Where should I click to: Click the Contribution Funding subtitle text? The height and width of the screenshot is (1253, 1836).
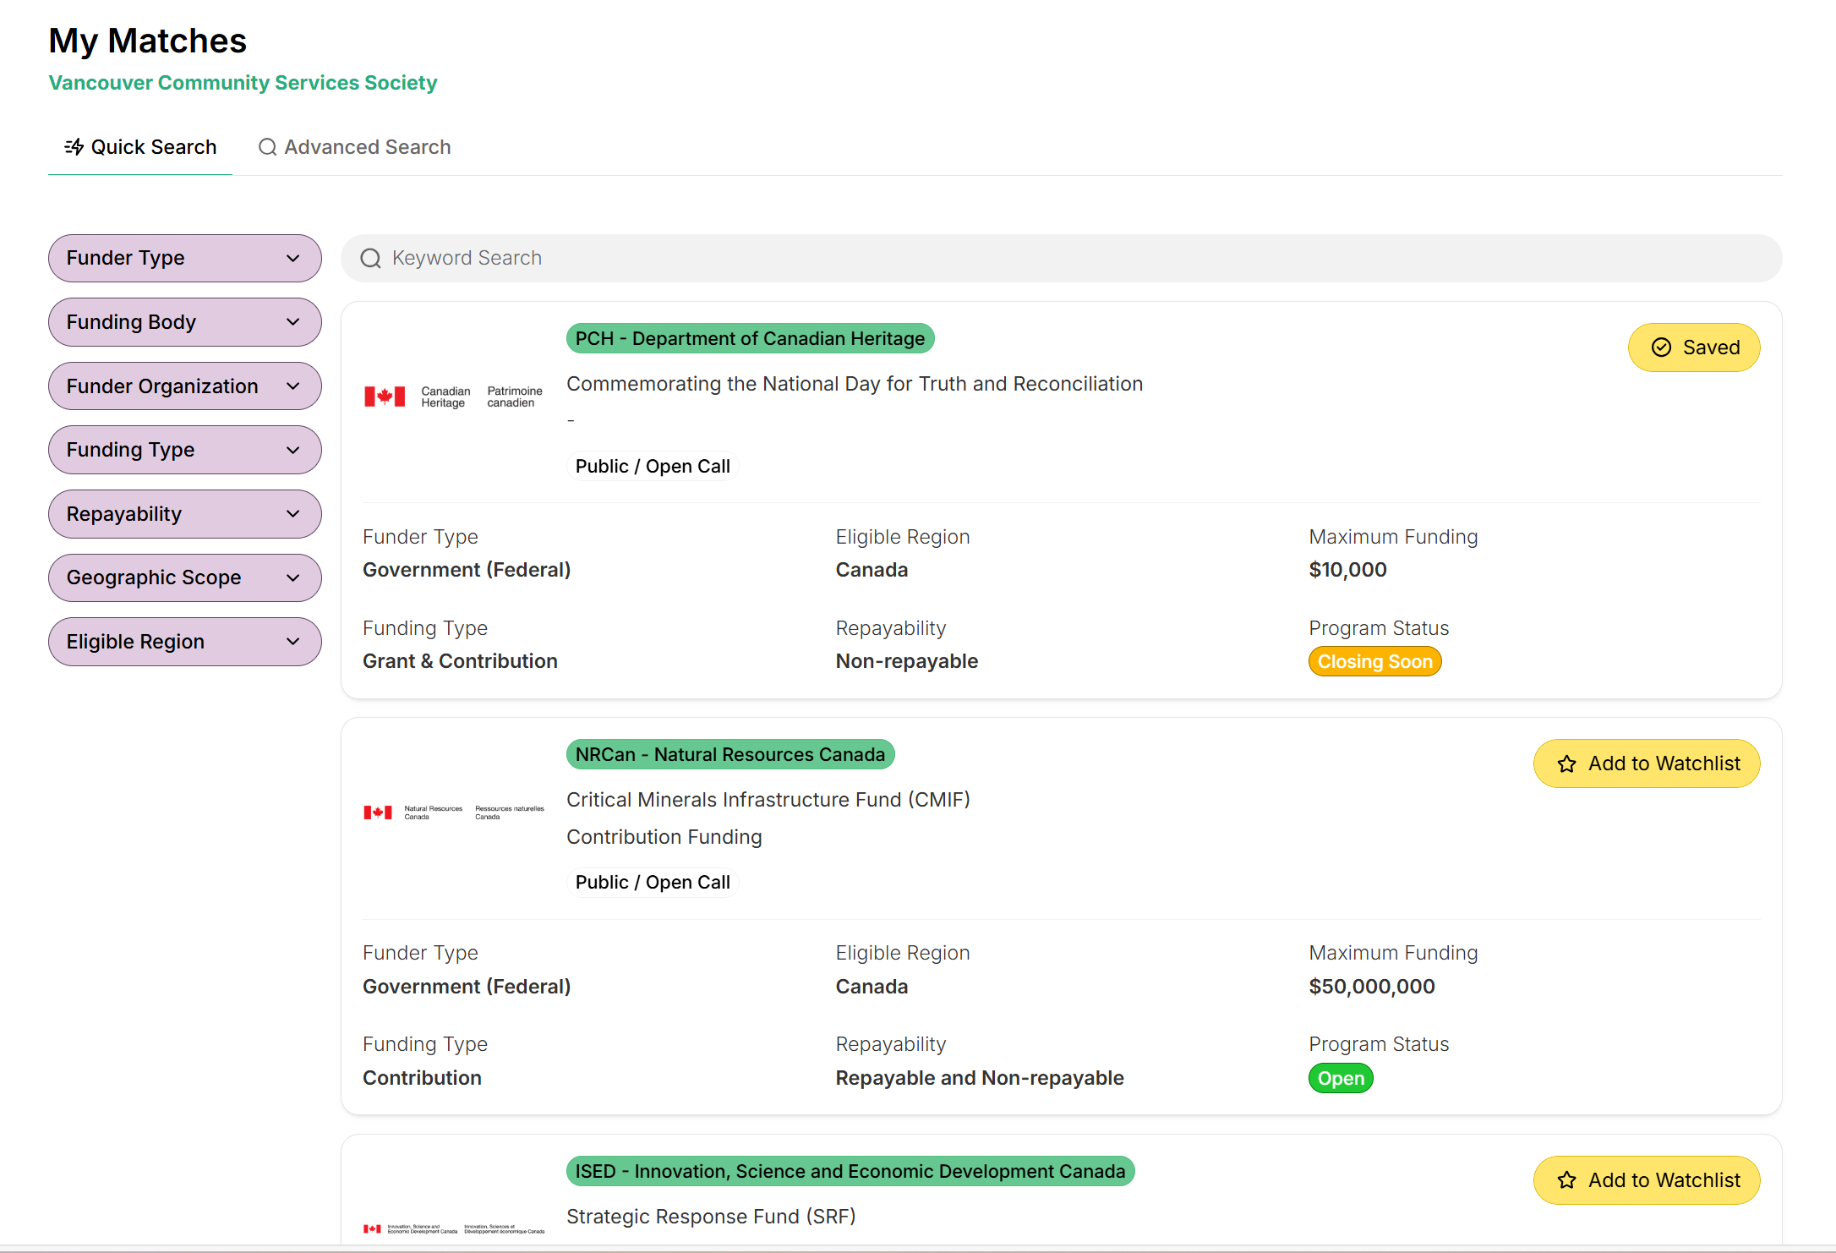point(664,837)
